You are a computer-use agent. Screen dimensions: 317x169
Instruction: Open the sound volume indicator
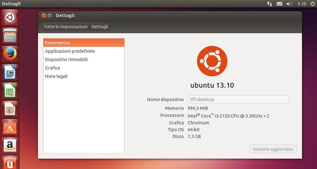click(x=289, y=4)
